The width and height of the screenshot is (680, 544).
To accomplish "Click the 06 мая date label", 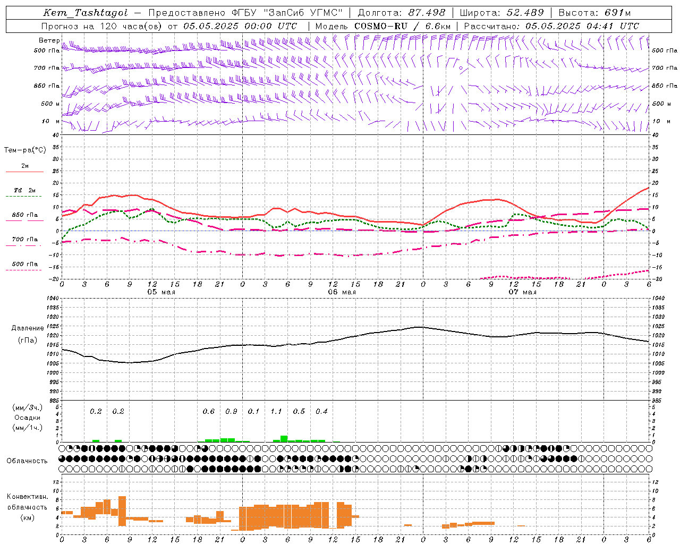I will point(342,292).
